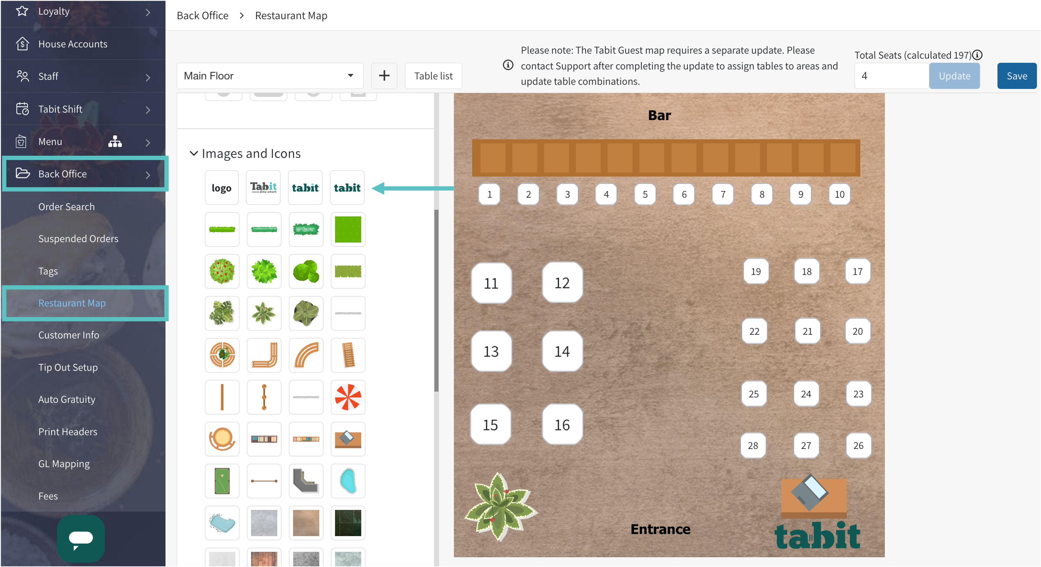The width and height of the screenshot is (1041, 567).
Task: Click the Total Seats input field
Action: coord(891,76)
